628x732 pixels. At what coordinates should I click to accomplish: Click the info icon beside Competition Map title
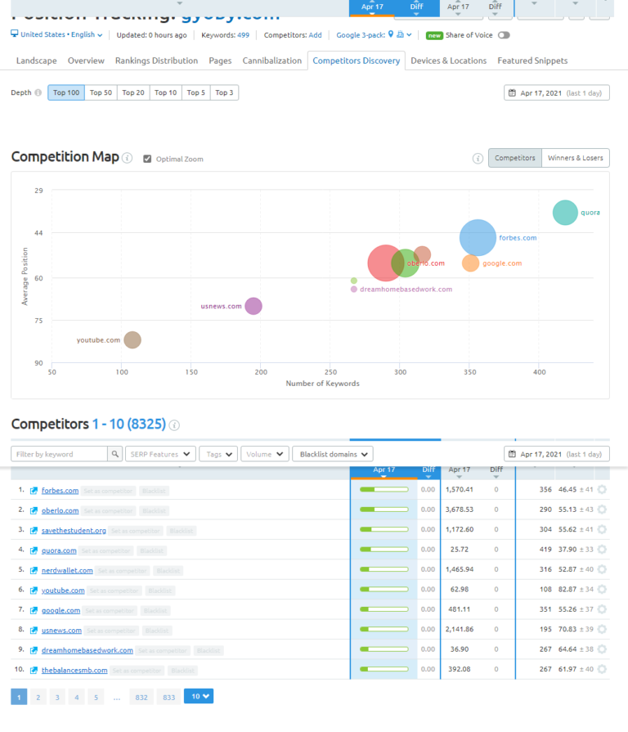point(127,158)
